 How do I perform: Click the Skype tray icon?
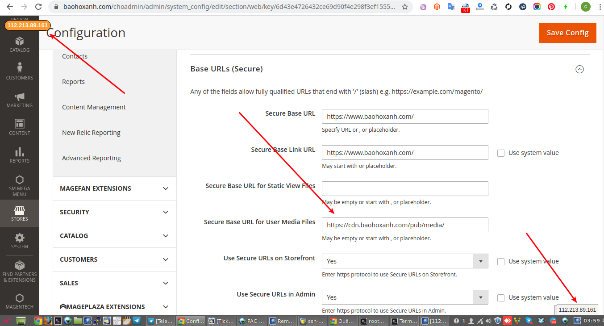(529, 321)
